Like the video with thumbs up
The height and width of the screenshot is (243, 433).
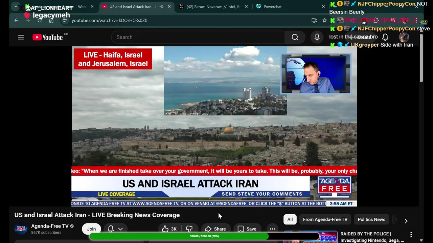click(169, 229)
